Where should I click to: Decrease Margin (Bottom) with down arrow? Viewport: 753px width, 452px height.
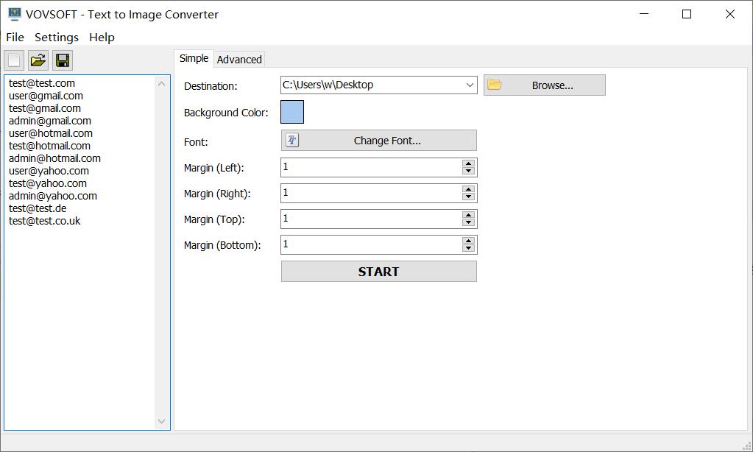coord(468,248)
